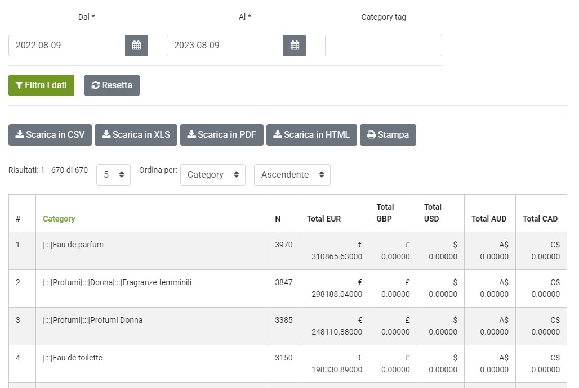Print the report with Stampa
Screen dimensions: 579x388
point(388,135)
